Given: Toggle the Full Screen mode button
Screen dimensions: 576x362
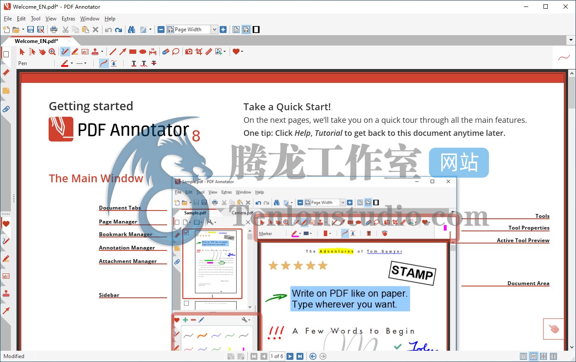Looking at the screenshot, I should point(256,30).
